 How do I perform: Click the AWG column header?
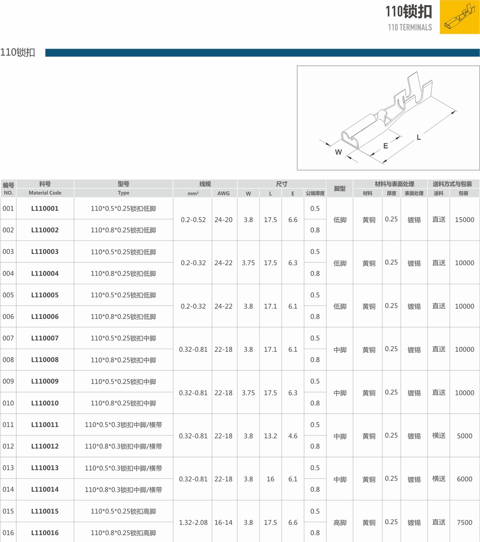tap(223, 193)
